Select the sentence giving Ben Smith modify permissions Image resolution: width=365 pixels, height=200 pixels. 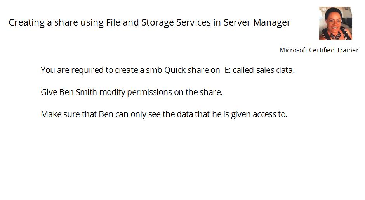point(132,92)
